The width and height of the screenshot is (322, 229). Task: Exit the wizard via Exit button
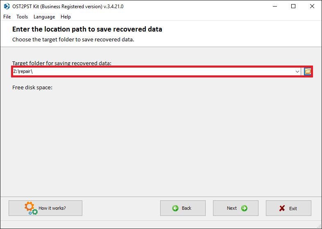point(288,208)
